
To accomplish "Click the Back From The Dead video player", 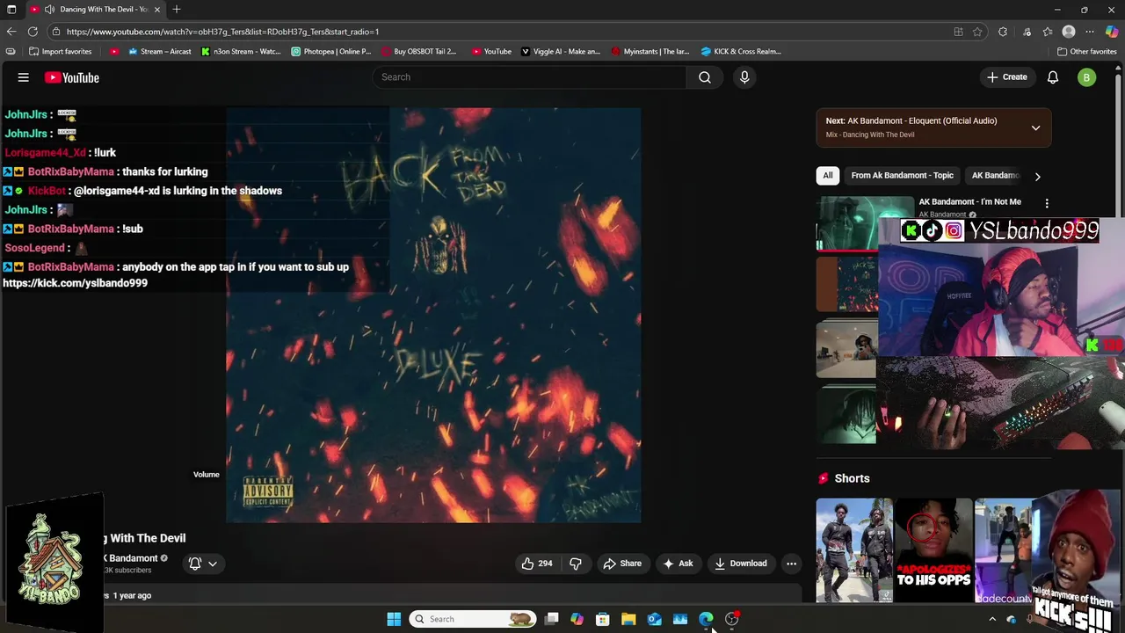I will pos(433,315).
